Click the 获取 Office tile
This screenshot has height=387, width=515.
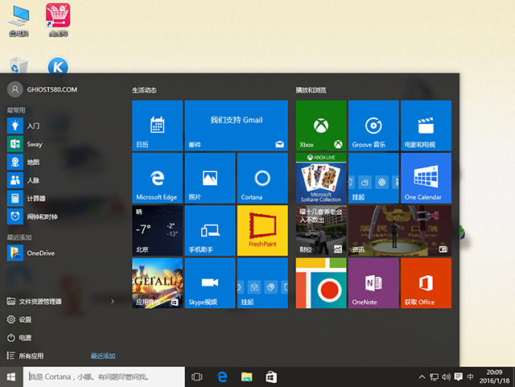coord(426,282)
